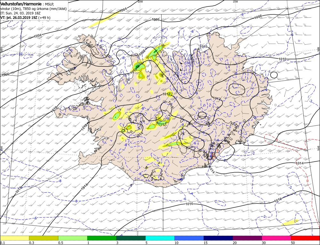Viewport: 320px width, 245px height.
Task: Click the 'IT: Sun. 24. 03. 2019 18Z' line
Action: (20, 13)
